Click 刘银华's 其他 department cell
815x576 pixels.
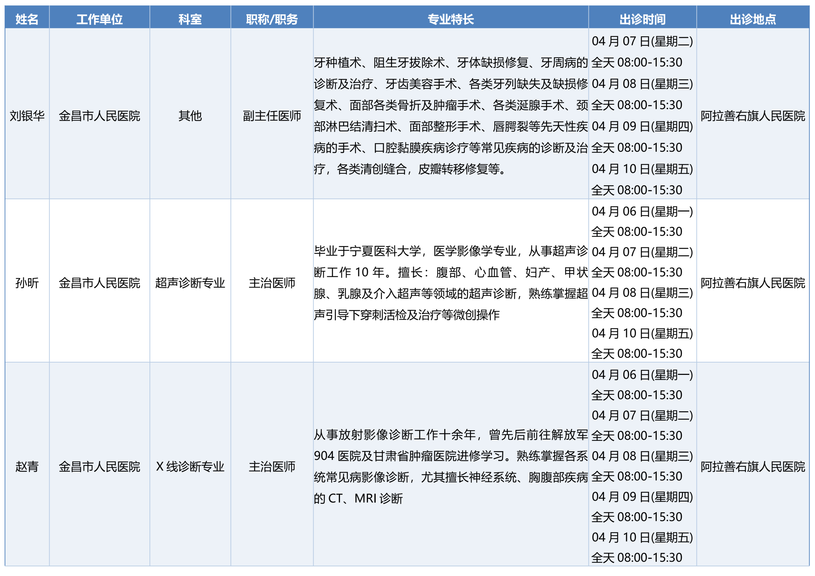click(x=190, y=116)
